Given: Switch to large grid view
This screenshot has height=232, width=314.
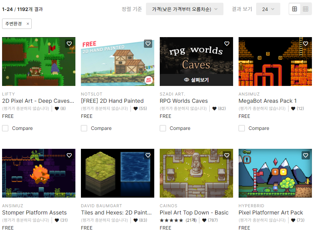Looking at the screenshot, I should pos(295,9).
